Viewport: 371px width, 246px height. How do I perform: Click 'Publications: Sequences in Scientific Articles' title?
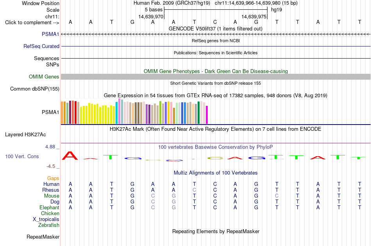pos(216,53)
